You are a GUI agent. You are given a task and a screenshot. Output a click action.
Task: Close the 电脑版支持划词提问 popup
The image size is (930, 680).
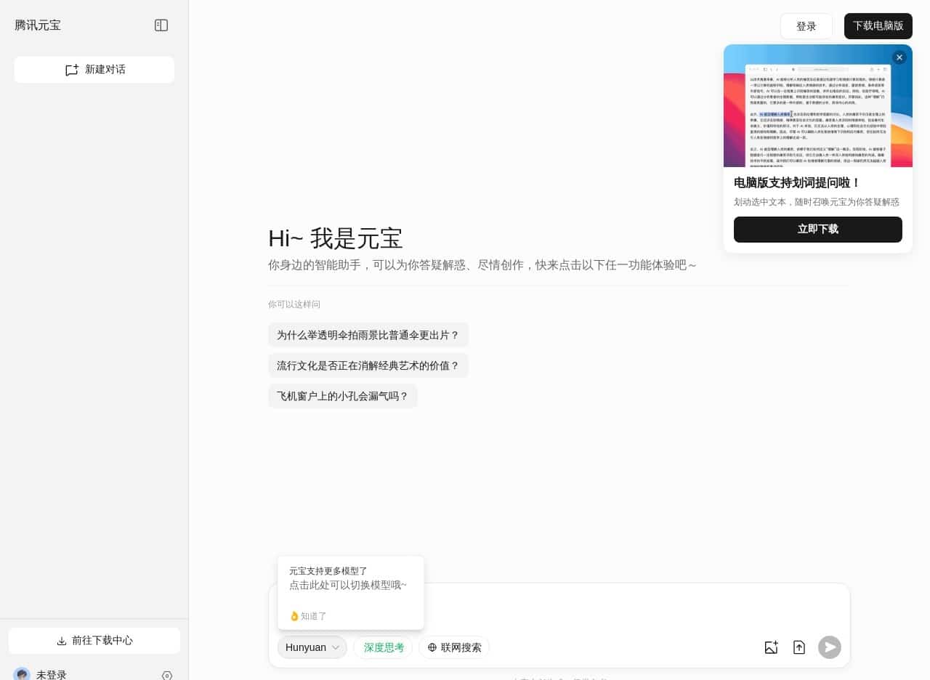(x=899, y=57)
